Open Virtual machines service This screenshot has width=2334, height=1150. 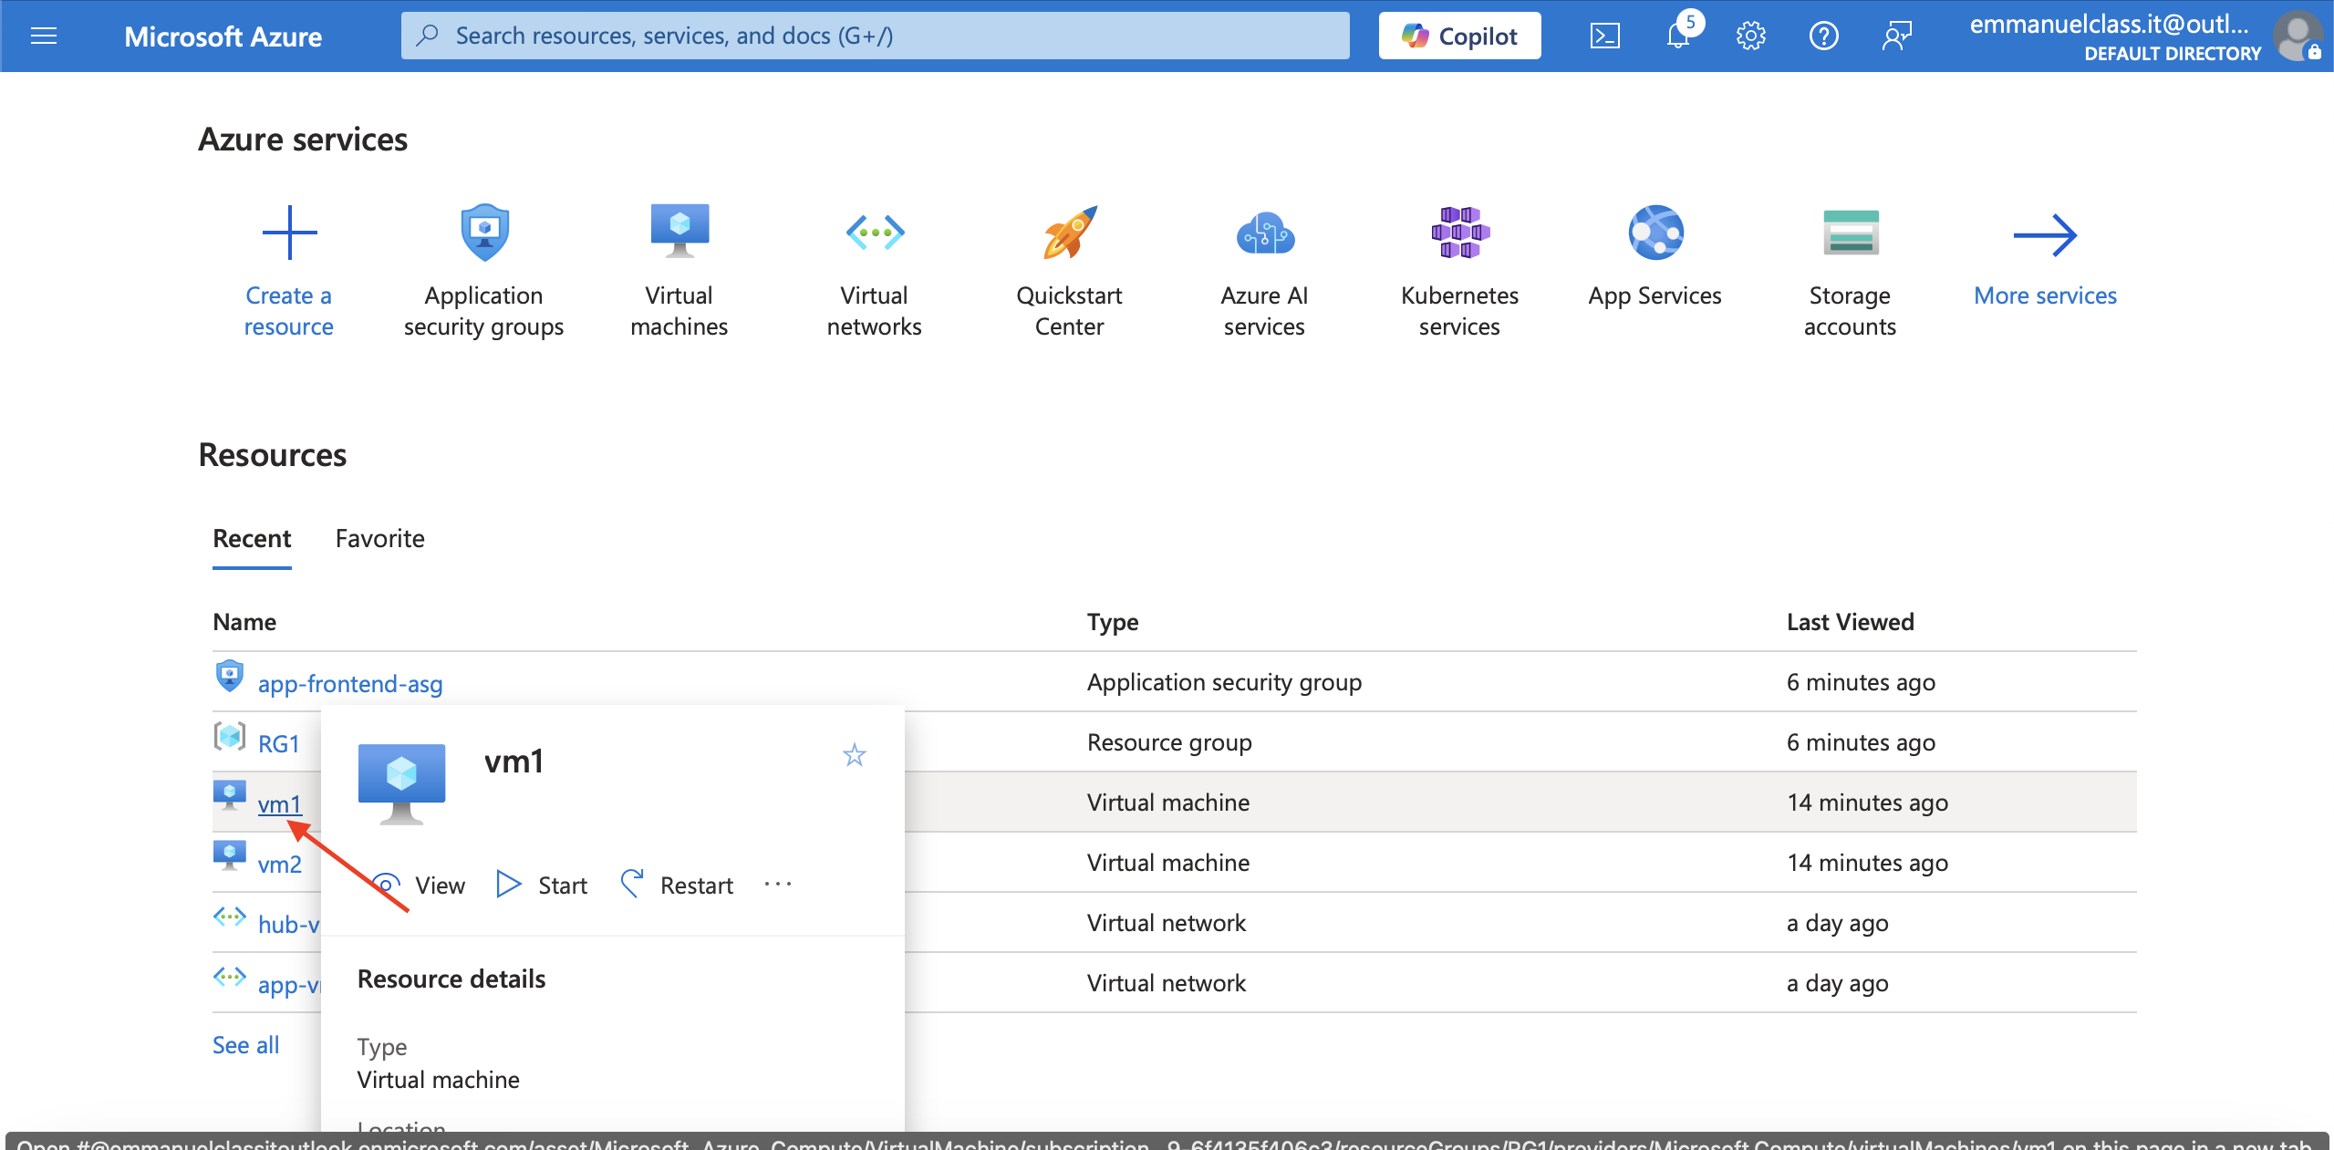pyautogui.click(x=679, y=271)
